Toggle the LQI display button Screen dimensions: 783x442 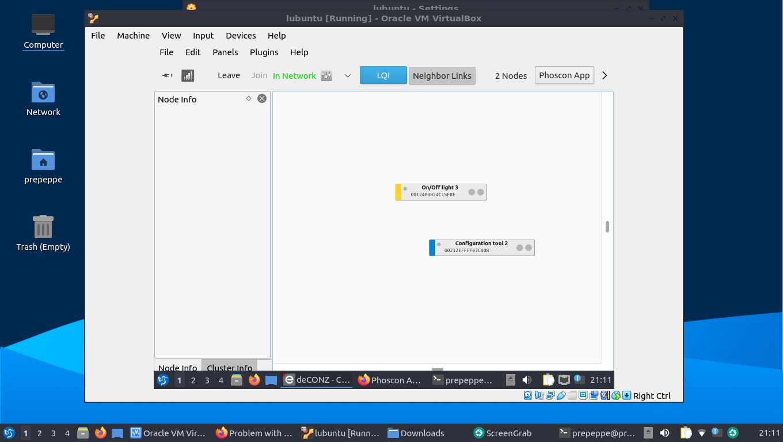383,75
